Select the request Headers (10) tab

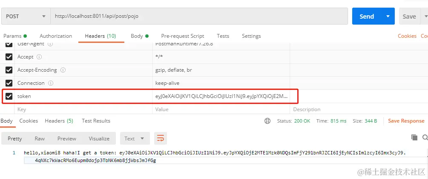101,36
